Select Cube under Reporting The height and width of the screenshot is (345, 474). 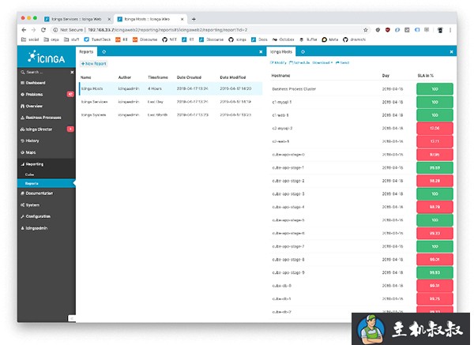29,174
